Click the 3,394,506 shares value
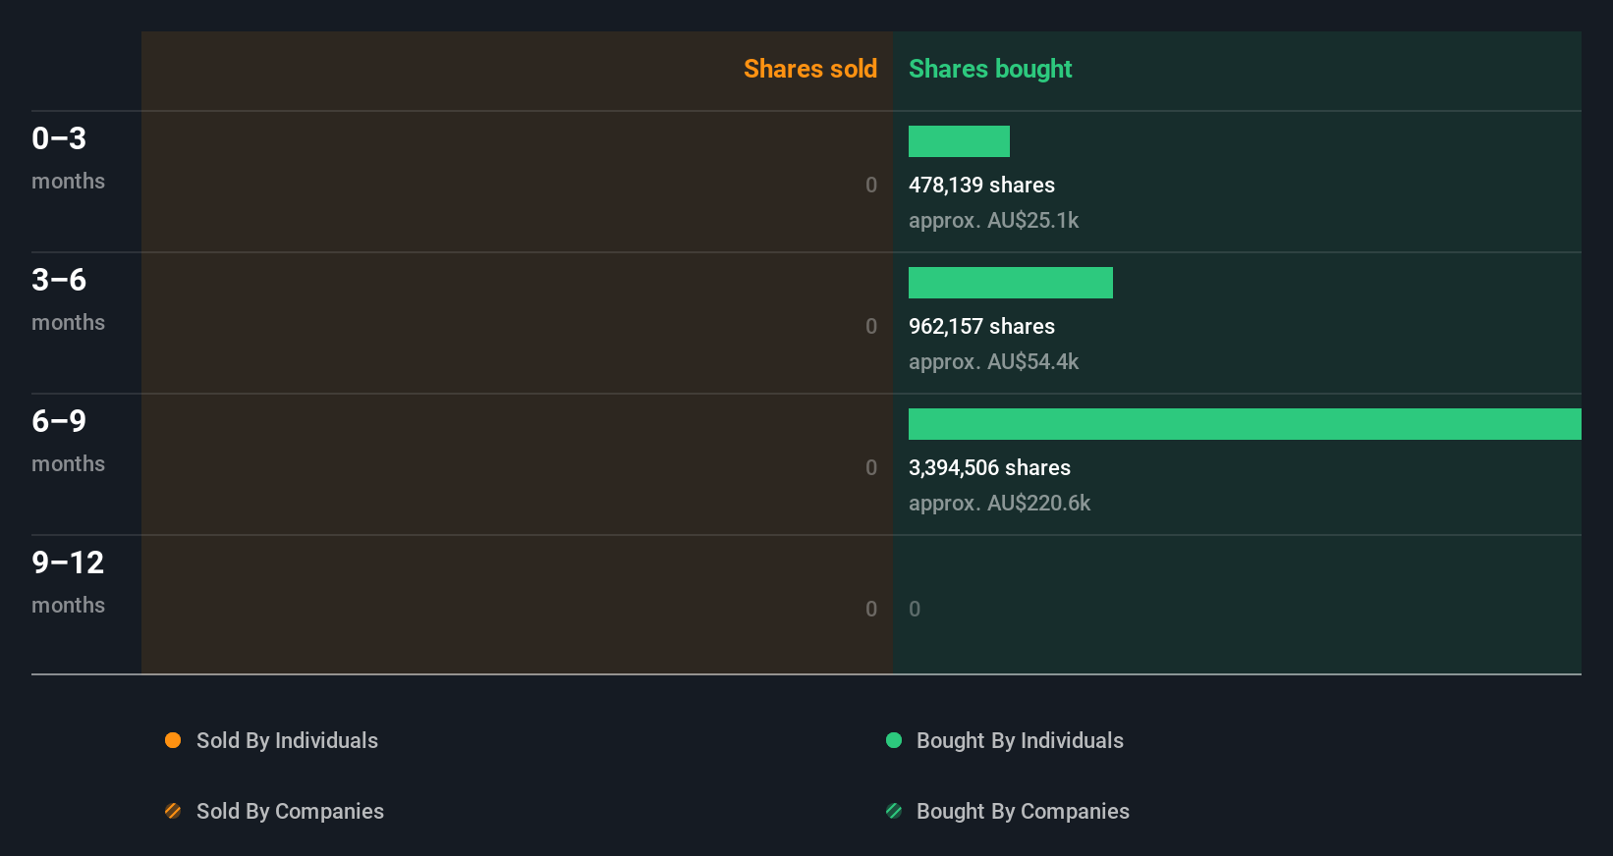Image resolution: width=1613 pixels, height=856 pixels. pyautogui.click(x=989, y=467)
